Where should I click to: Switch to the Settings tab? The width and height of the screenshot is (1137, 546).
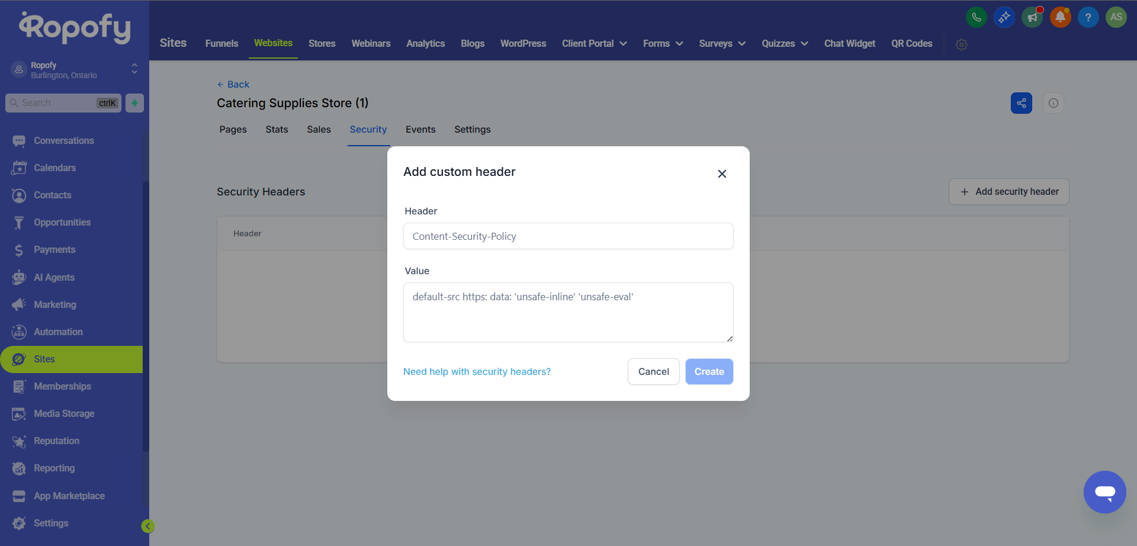pyautogui.click(x=472, y=130)
